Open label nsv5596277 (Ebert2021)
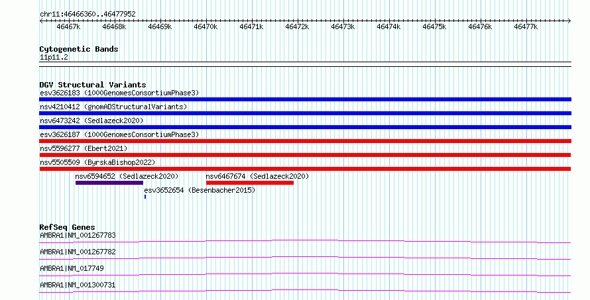590x300 pixels. (84, 148)
